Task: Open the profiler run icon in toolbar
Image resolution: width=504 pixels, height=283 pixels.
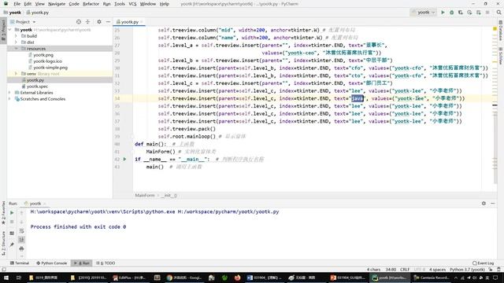Action: (469, 13)
